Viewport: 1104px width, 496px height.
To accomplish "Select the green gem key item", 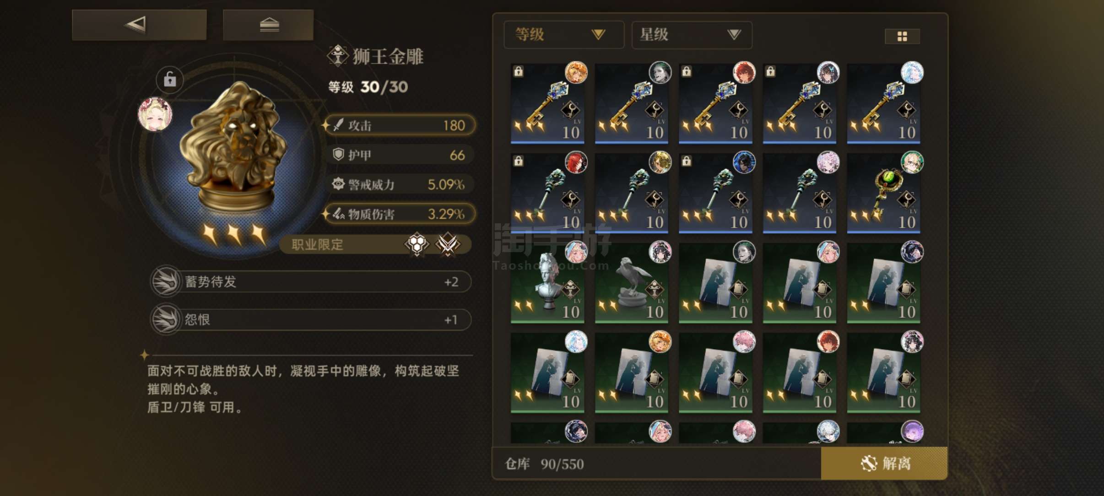I will pos(883,193).
